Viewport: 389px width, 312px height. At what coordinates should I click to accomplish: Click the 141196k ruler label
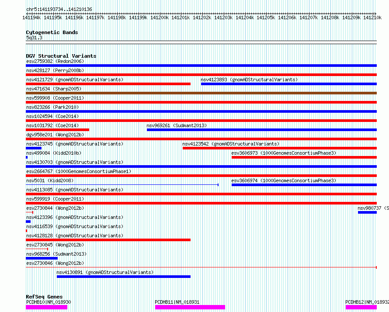(74, 17)
